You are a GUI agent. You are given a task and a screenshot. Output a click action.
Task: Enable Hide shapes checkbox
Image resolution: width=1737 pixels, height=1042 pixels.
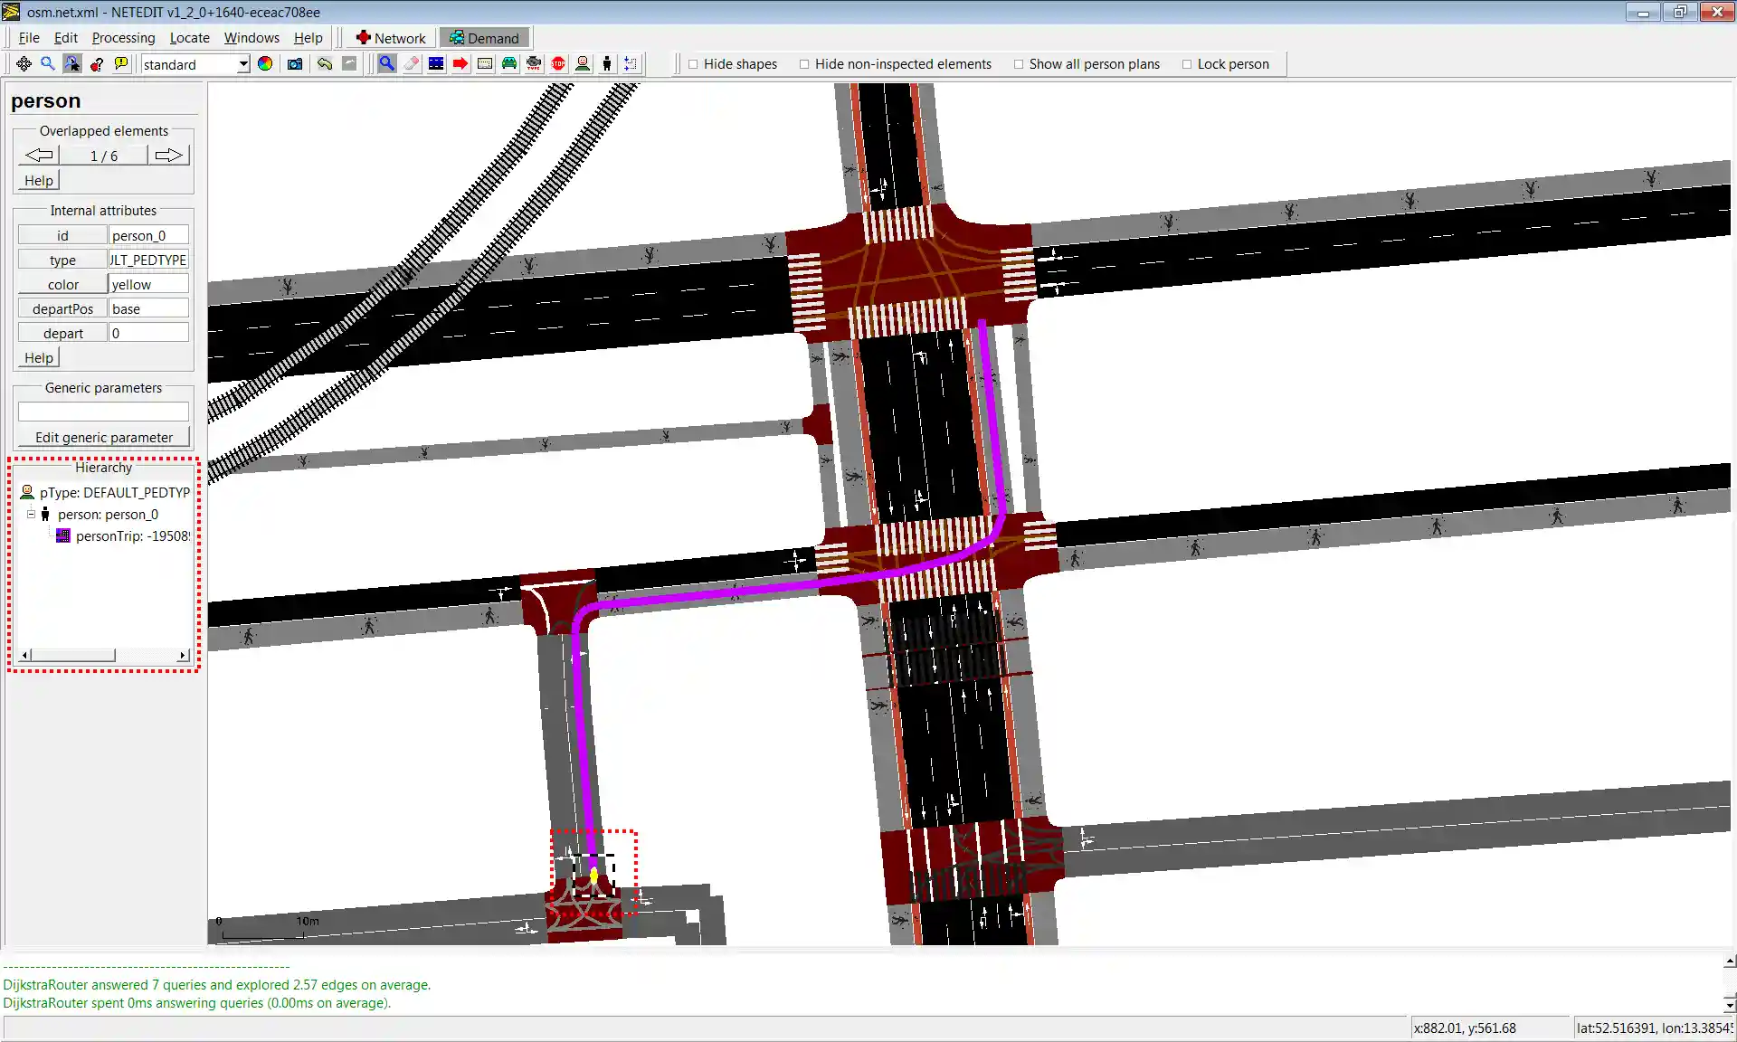[694, 64]
